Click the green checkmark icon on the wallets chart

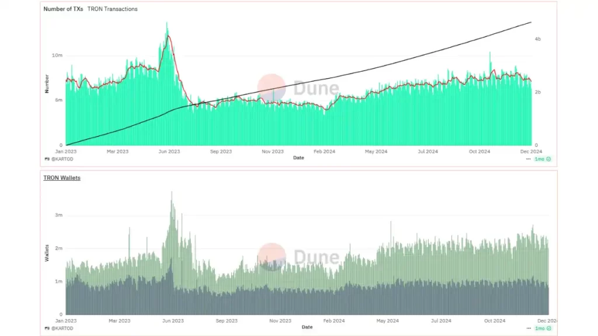click(548, 328)
